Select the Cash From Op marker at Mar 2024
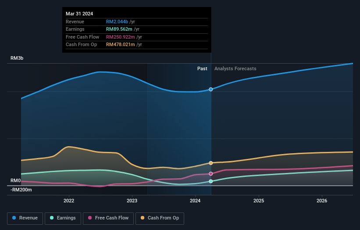 pyautogui.click(x=211, y=163)
